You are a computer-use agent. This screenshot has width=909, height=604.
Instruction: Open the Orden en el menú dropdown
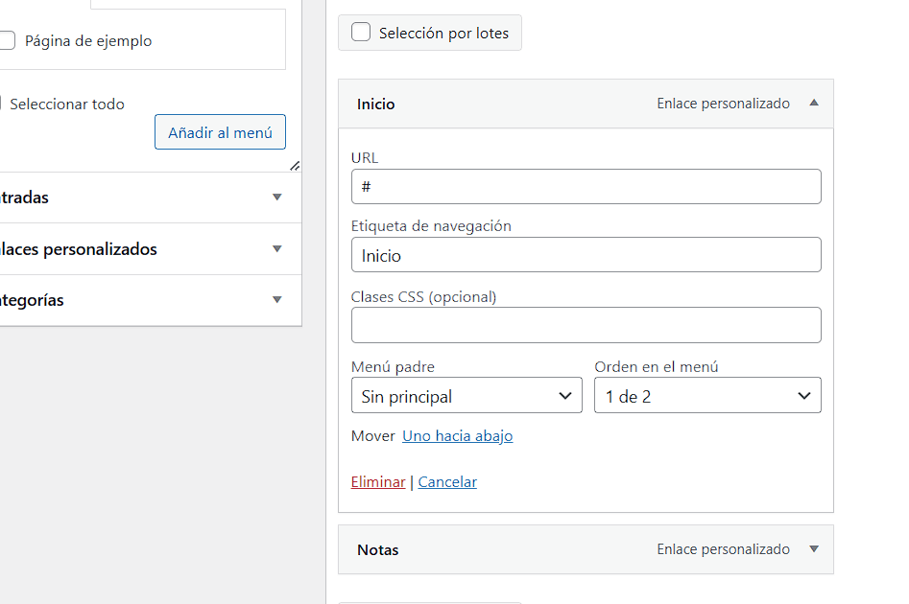click(707, 396)
